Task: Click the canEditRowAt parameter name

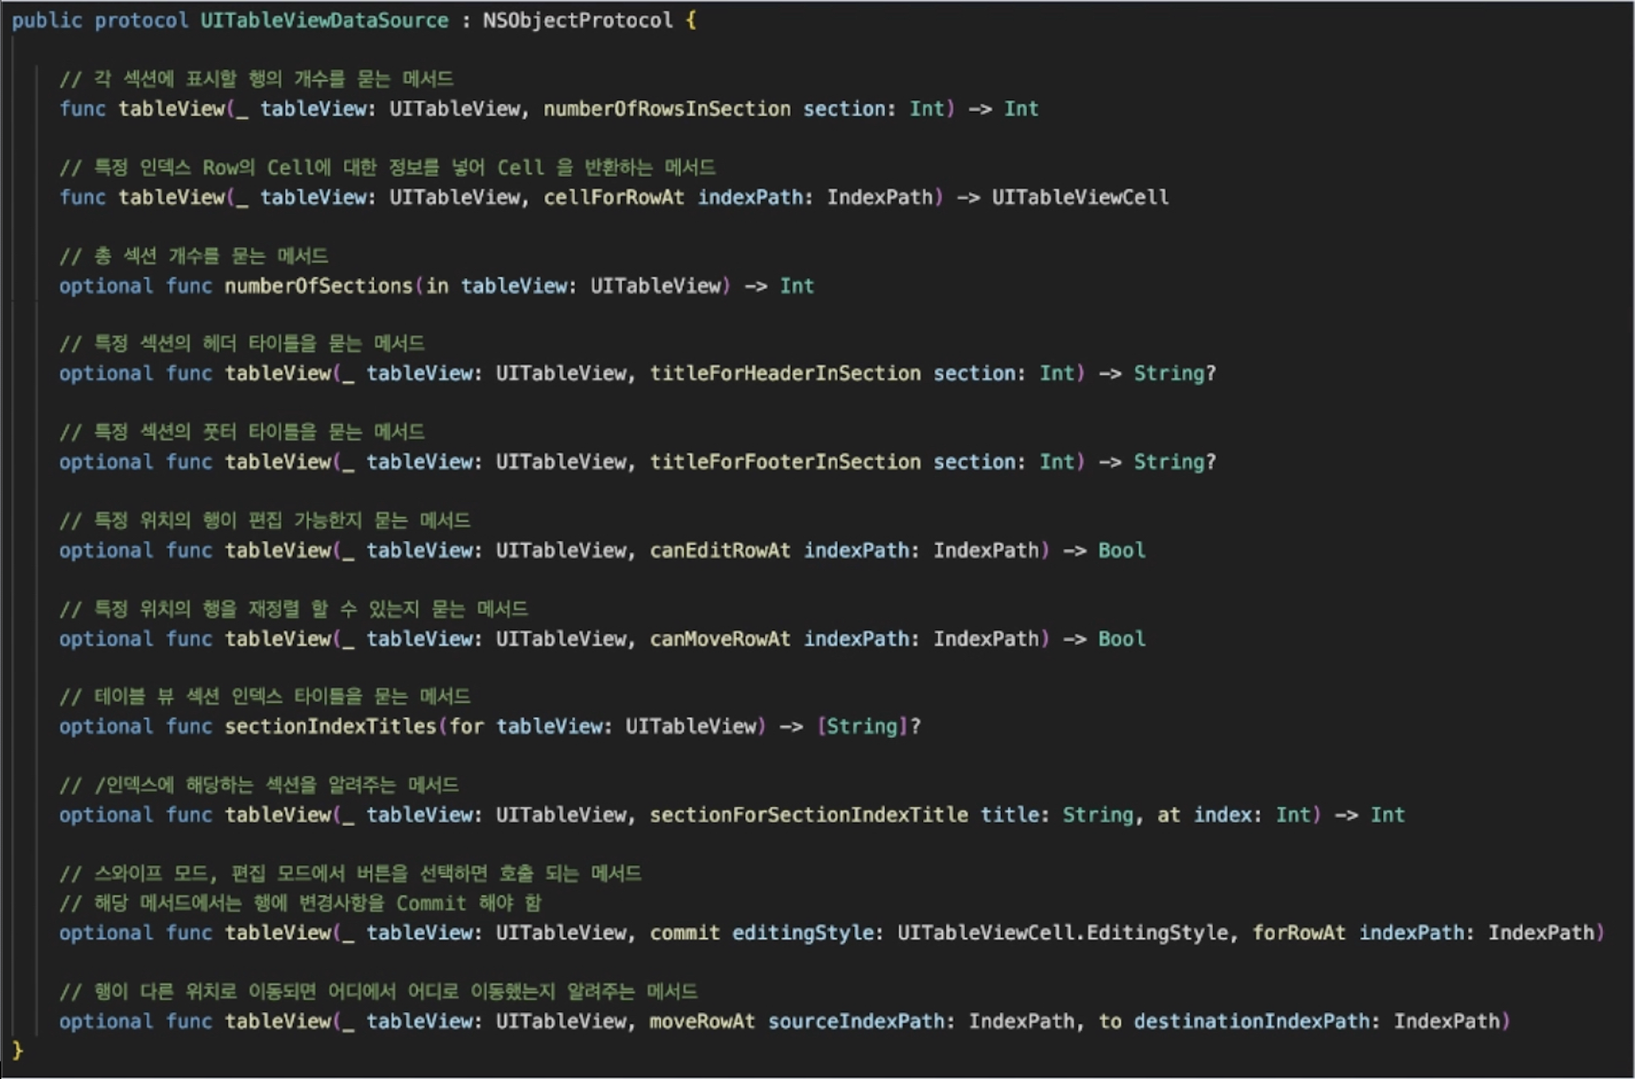Action: pyautogui.click(x=718, y=550)
